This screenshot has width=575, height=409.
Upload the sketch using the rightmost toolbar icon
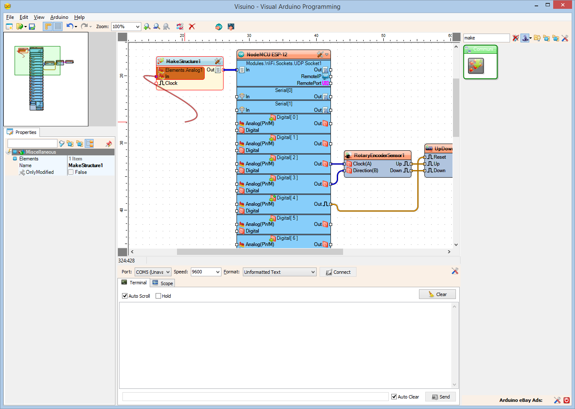click(x=231, y=26)
